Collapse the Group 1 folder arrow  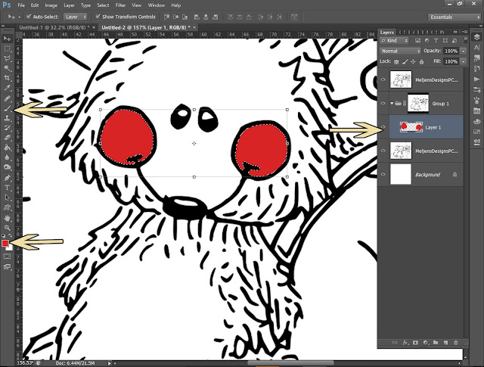point(392,103)
